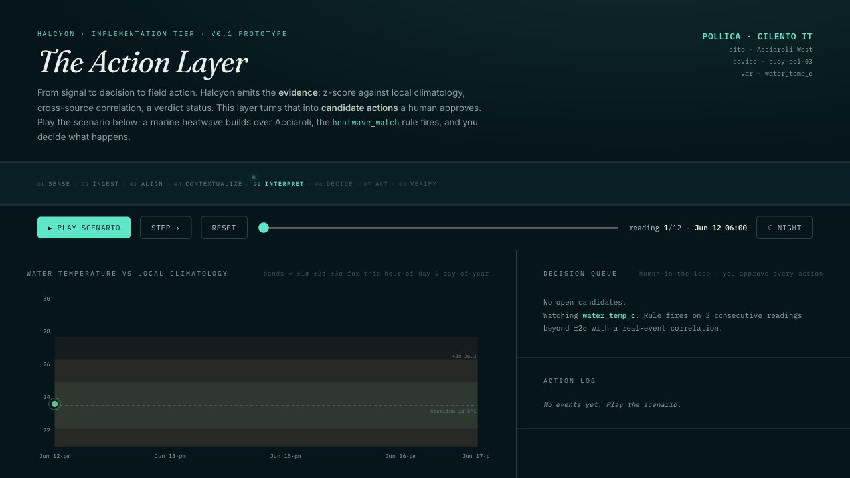Image resolution: width=850 pixels, height=478 pixels.
Task: Select the 02 Ingest stage
Action: (x=100, y=184)
